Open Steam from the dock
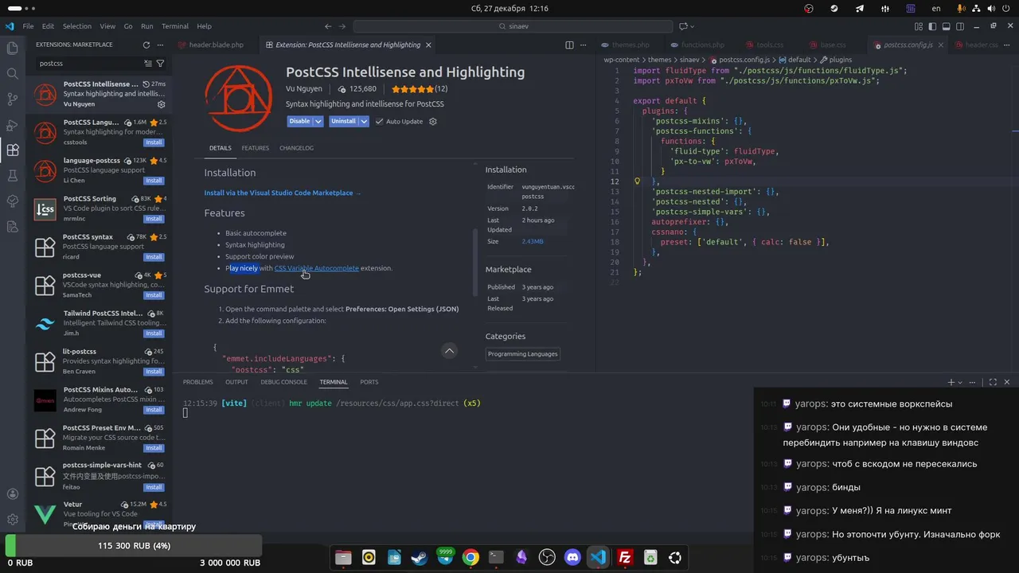 pyautogui.click(x=419, y=558)
